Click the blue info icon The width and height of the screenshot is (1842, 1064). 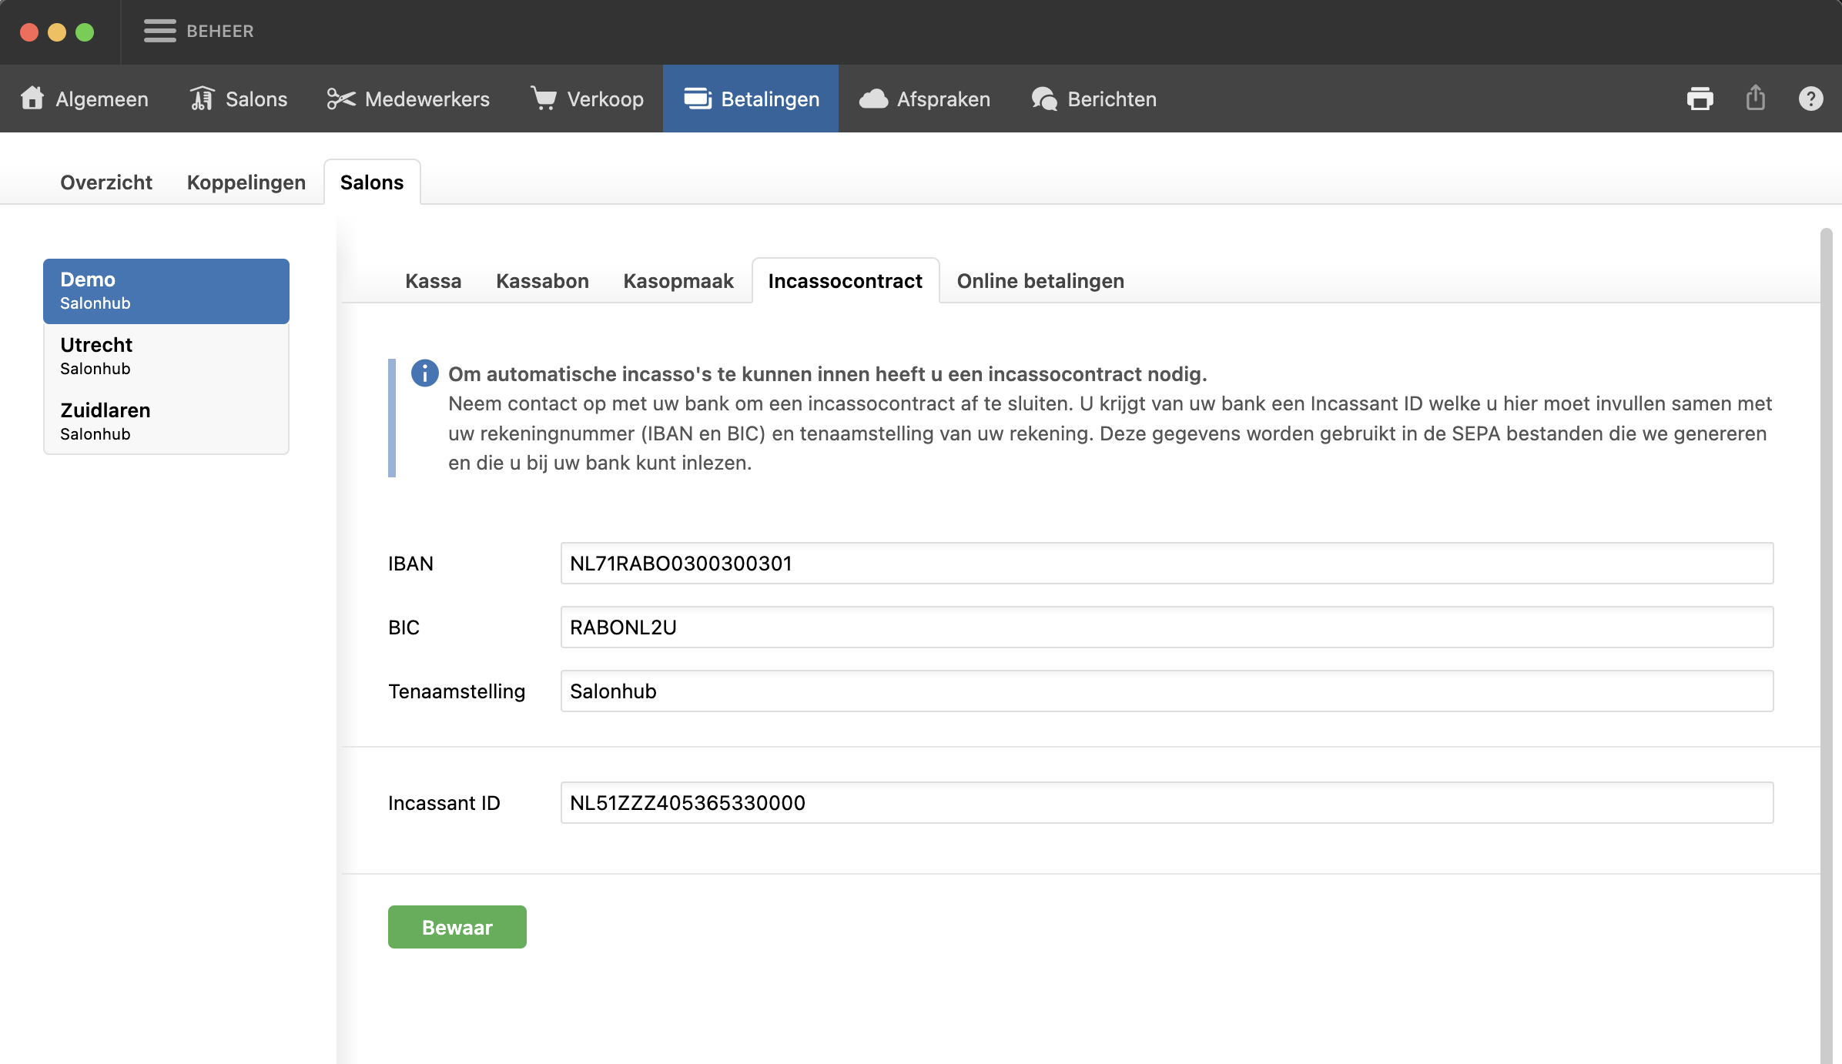(424, 373)
